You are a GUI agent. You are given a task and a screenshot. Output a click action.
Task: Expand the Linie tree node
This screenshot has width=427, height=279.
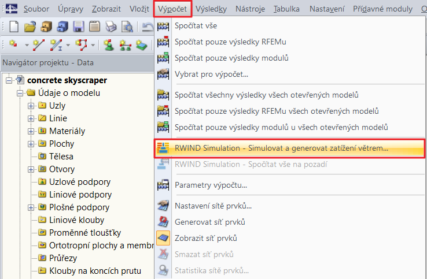point(31,118)
